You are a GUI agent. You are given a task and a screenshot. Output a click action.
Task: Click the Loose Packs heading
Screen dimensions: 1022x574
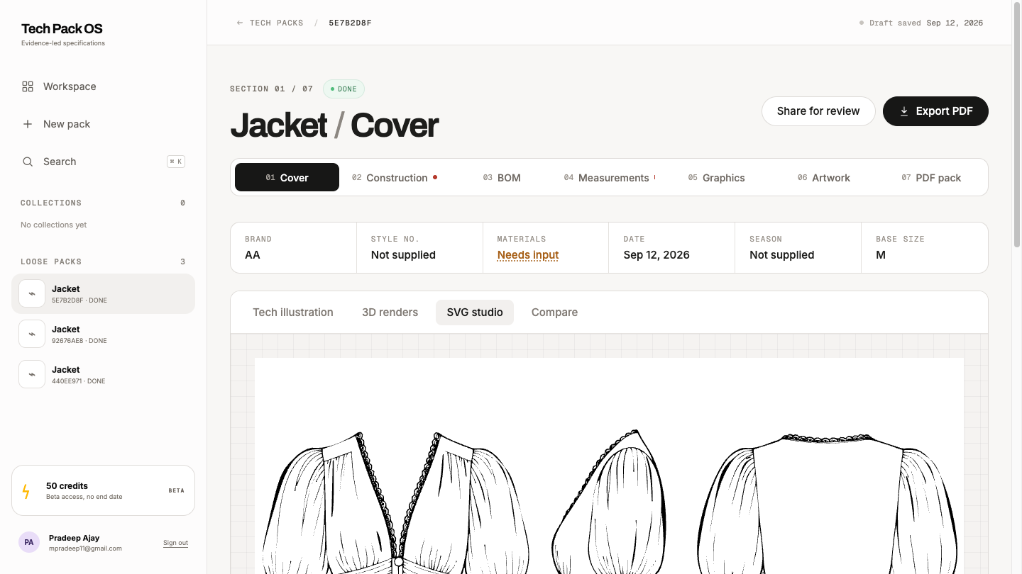point(51,262)
